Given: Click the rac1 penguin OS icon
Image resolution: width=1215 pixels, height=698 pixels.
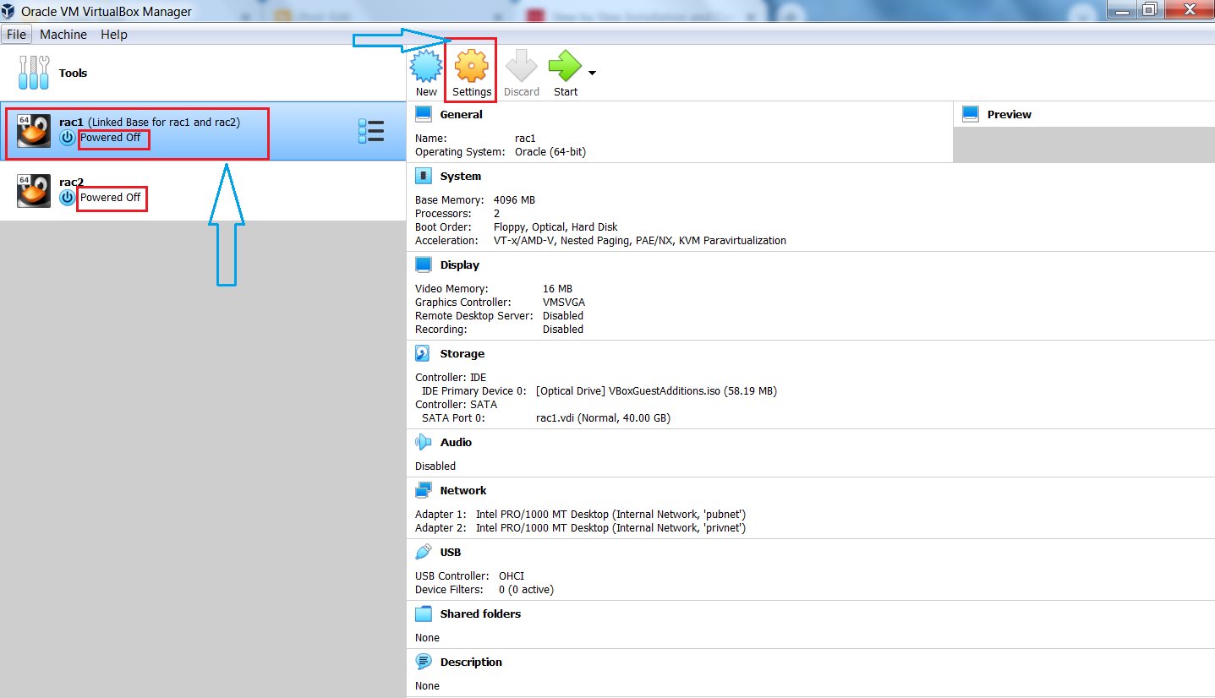Looking at the screenshot, I should pyautogui.click(x=34, y=130).
